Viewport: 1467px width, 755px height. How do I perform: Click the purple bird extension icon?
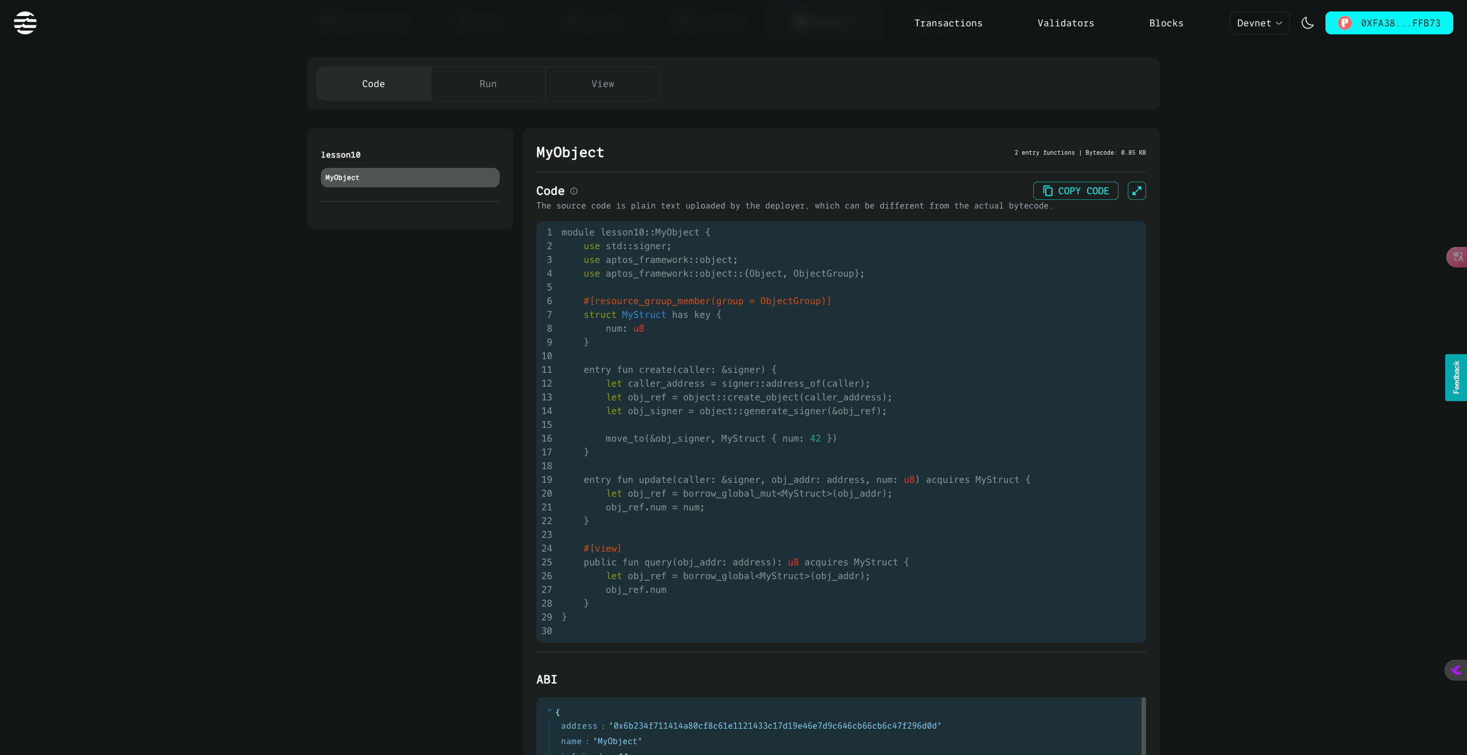pyautogui.click(x=1456, y=670)
